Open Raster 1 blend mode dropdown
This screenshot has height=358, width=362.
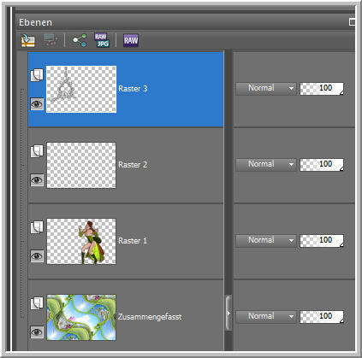point(266,240)
